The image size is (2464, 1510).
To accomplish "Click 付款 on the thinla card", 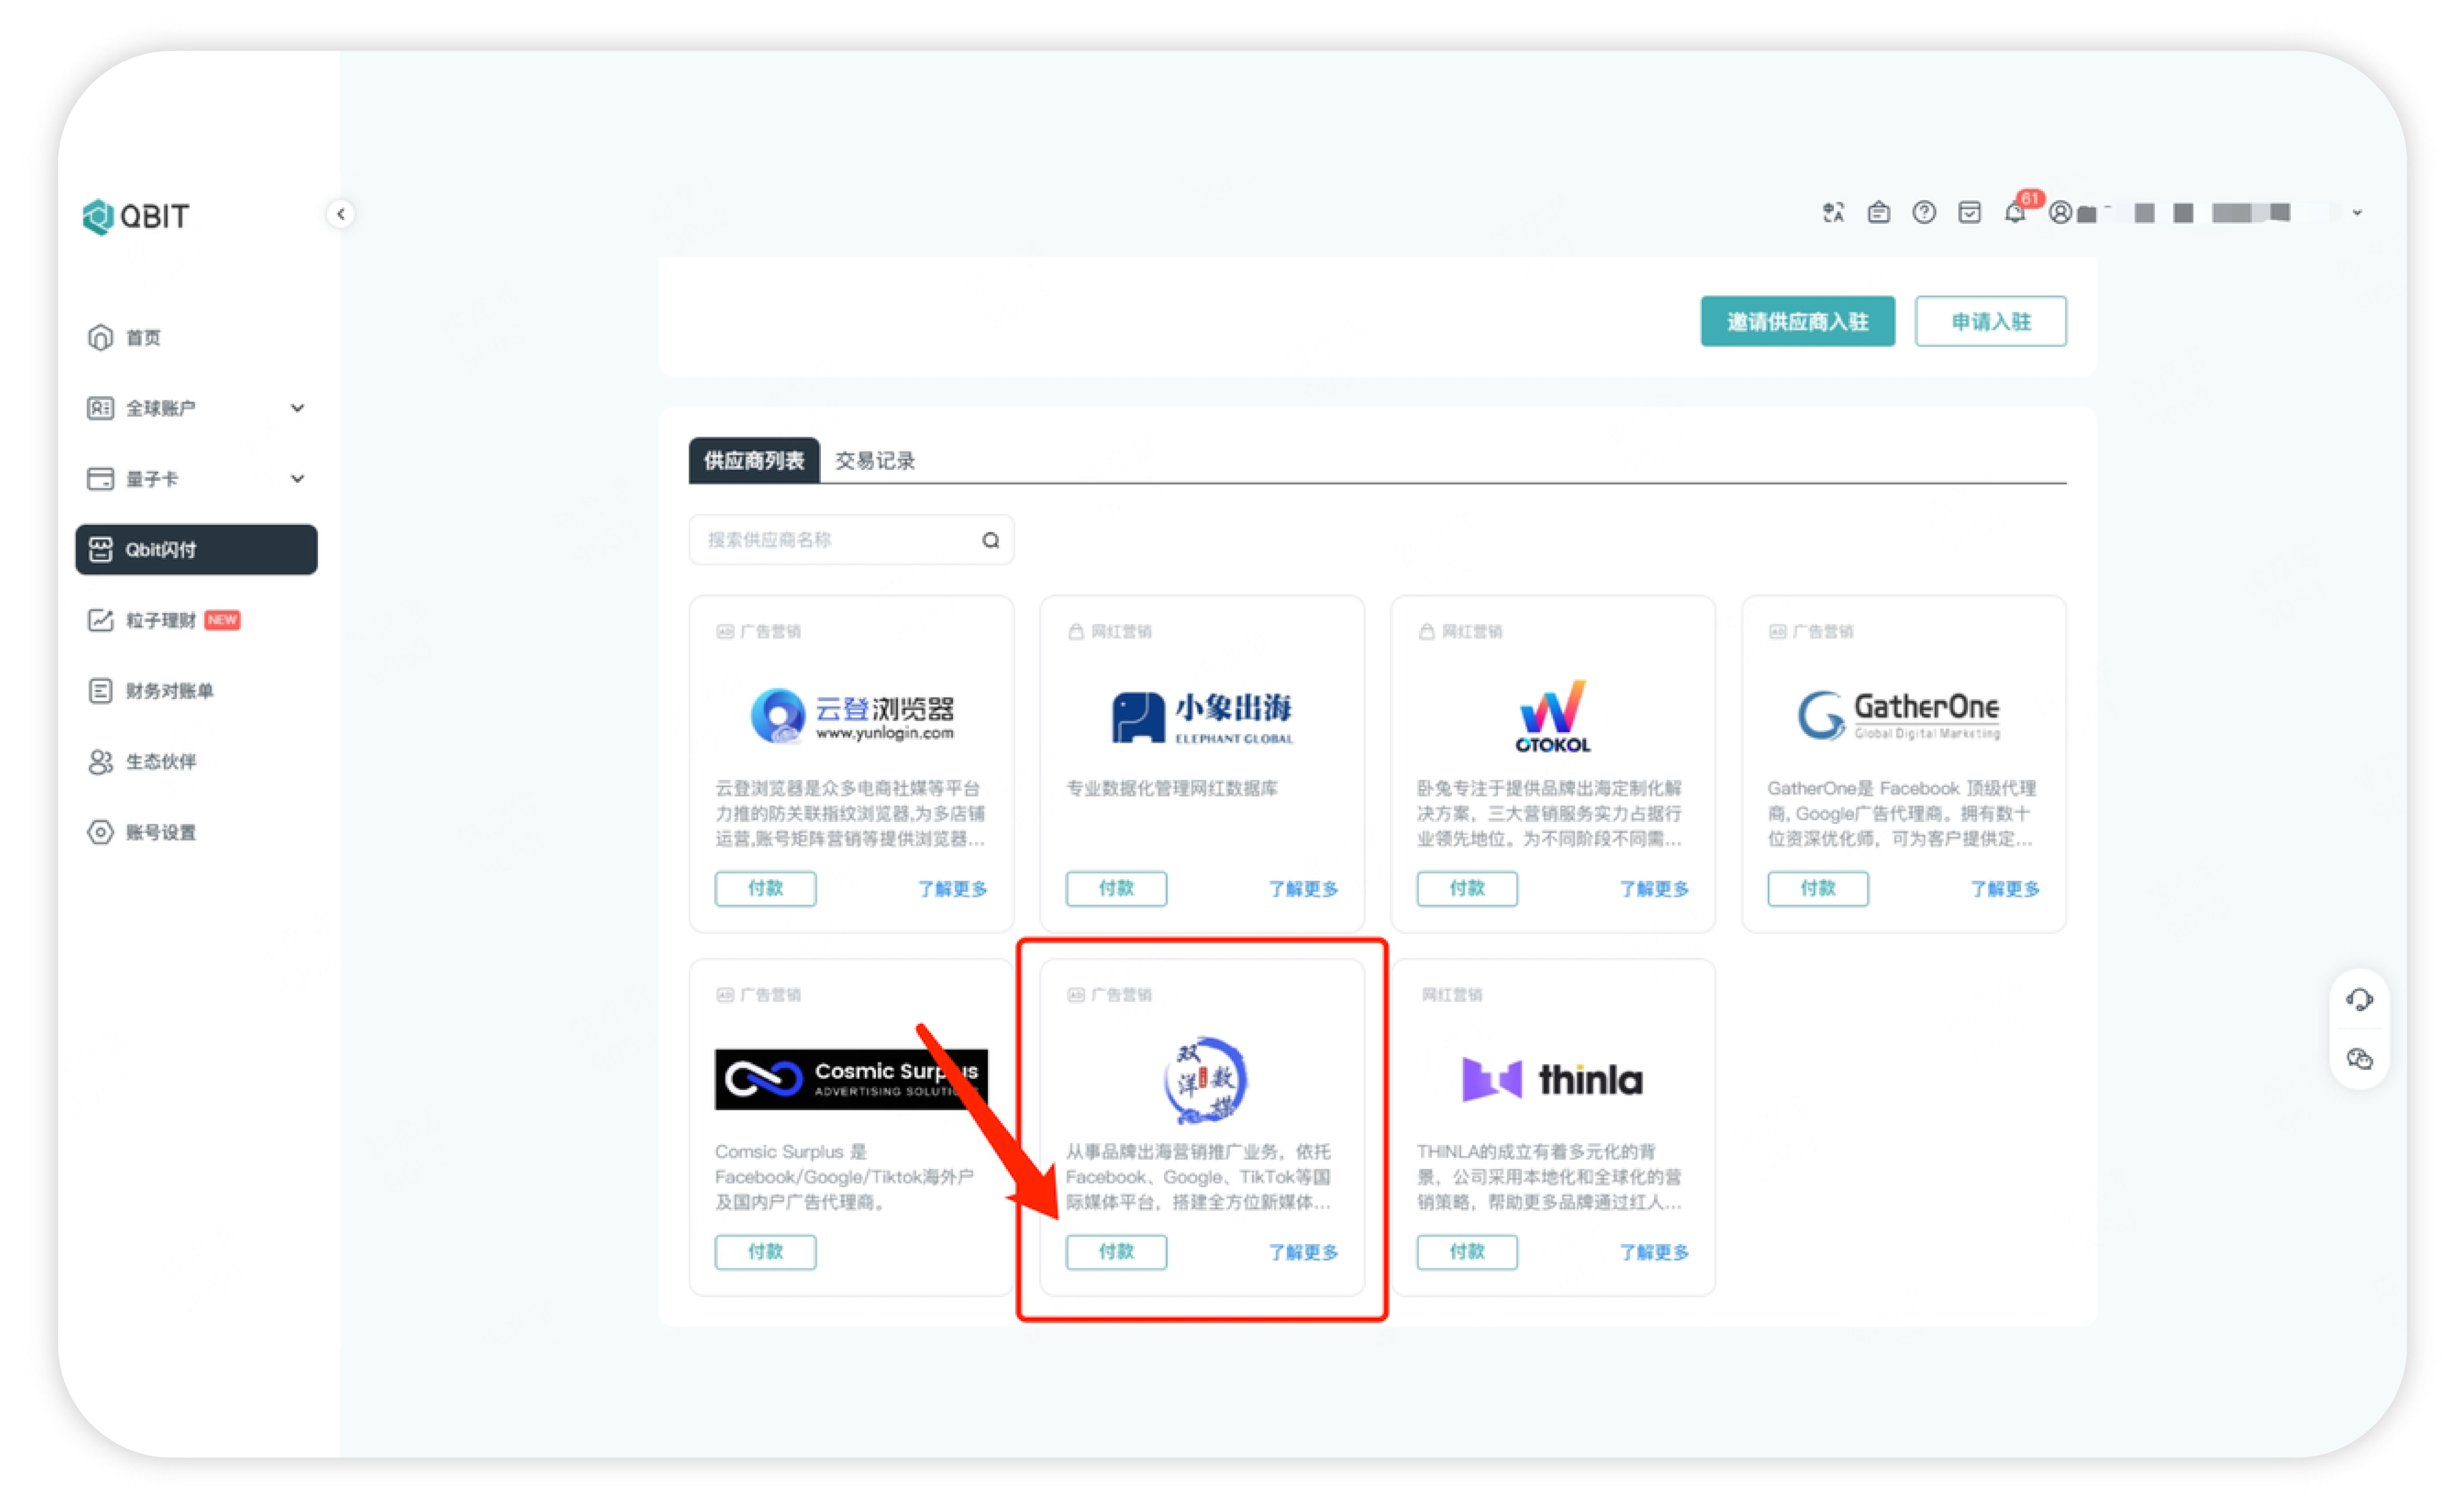I will click(1467, 1251).
